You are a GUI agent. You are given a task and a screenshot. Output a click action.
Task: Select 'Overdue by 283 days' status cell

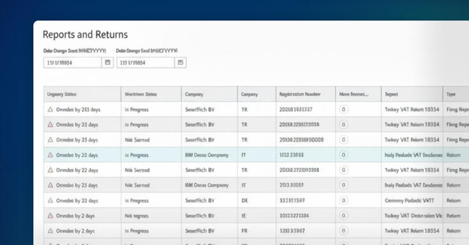[82, 109]
